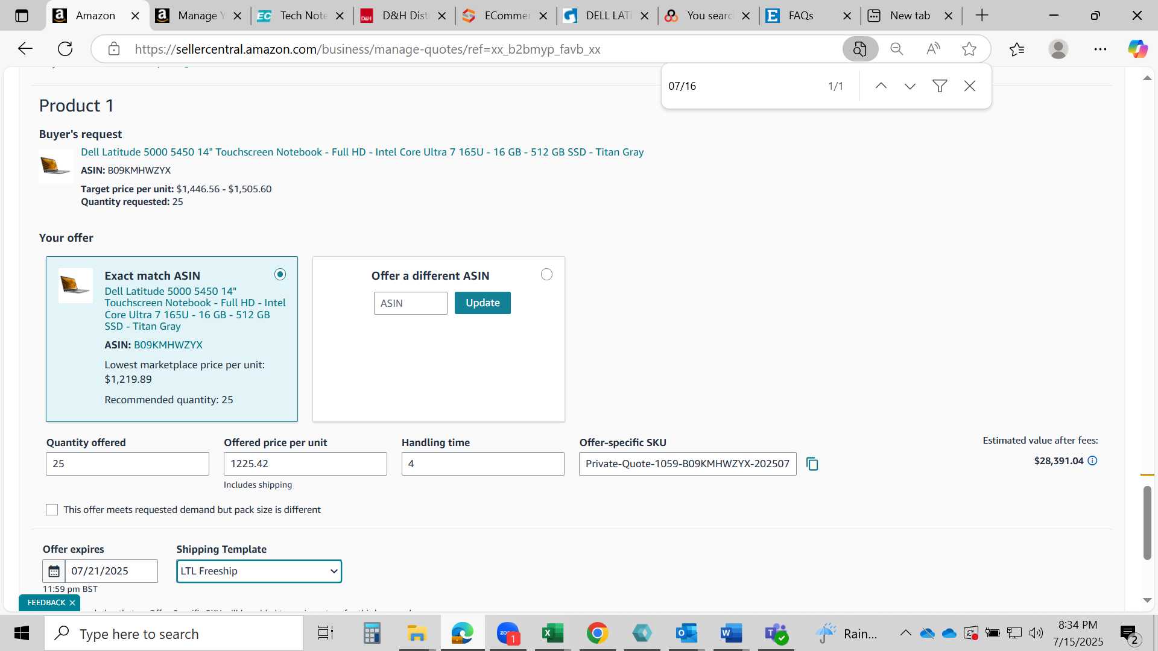Image resolution: width=1158 pixels, height=651 pixels.
Task: Open a new browser tab
Action: coord(982,16)
